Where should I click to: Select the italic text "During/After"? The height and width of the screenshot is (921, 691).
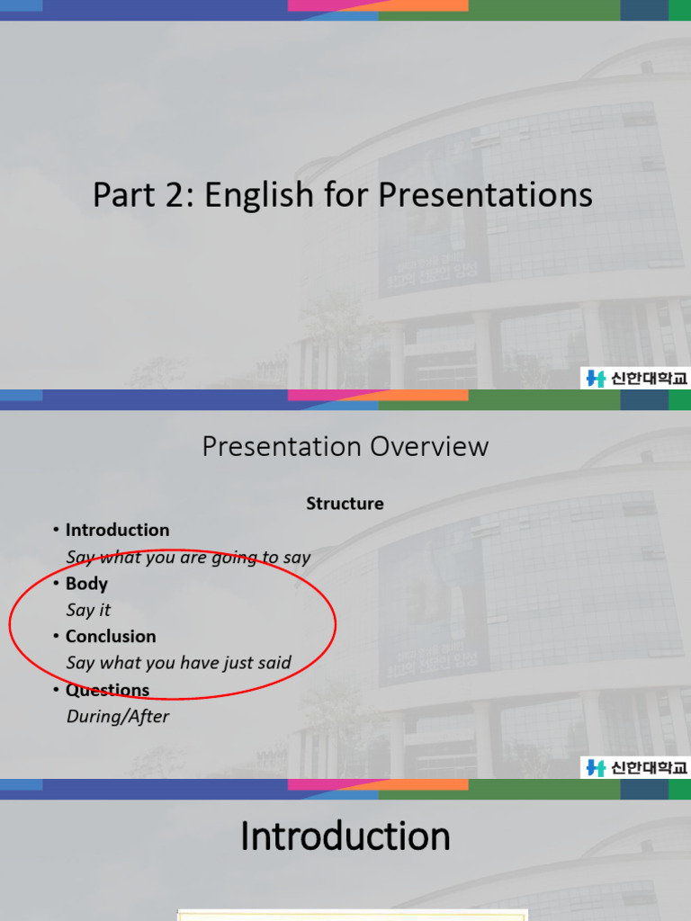pos(118,717)
